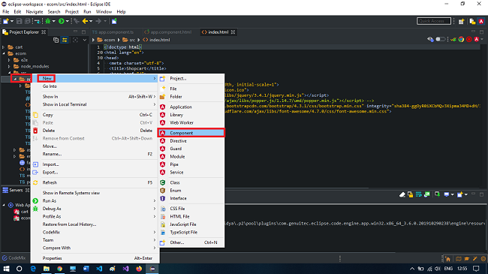
Task: Open the CodeMix submenu
Action: 95,232
